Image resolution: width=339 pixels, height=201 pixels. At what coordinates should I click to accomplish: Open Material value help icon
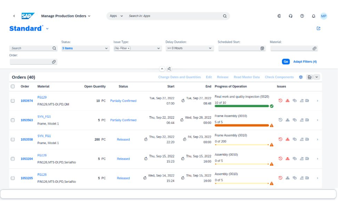pyautogui.click(x=314, y=49)
